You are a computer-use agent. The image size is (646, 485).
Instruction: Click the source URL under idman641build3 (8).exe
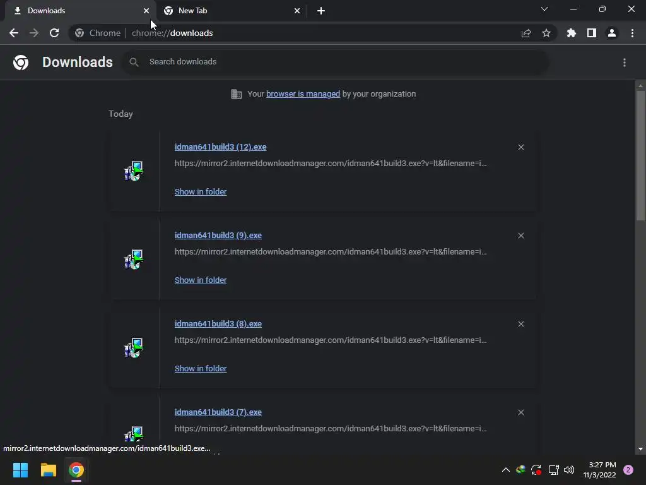(331, 340)
